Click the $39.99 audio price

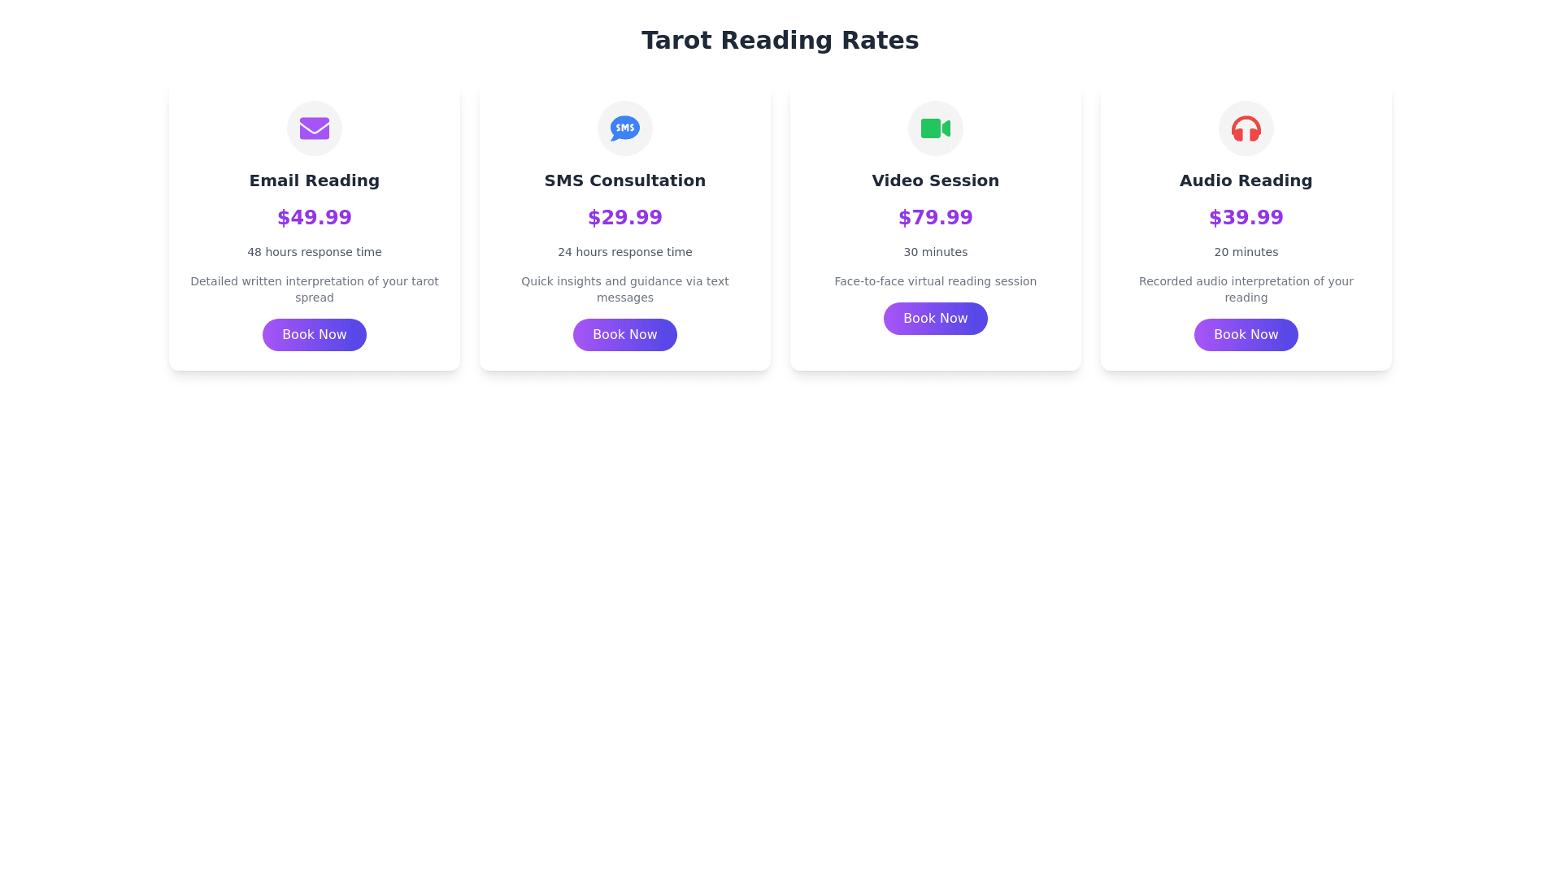coord(1246,218)
